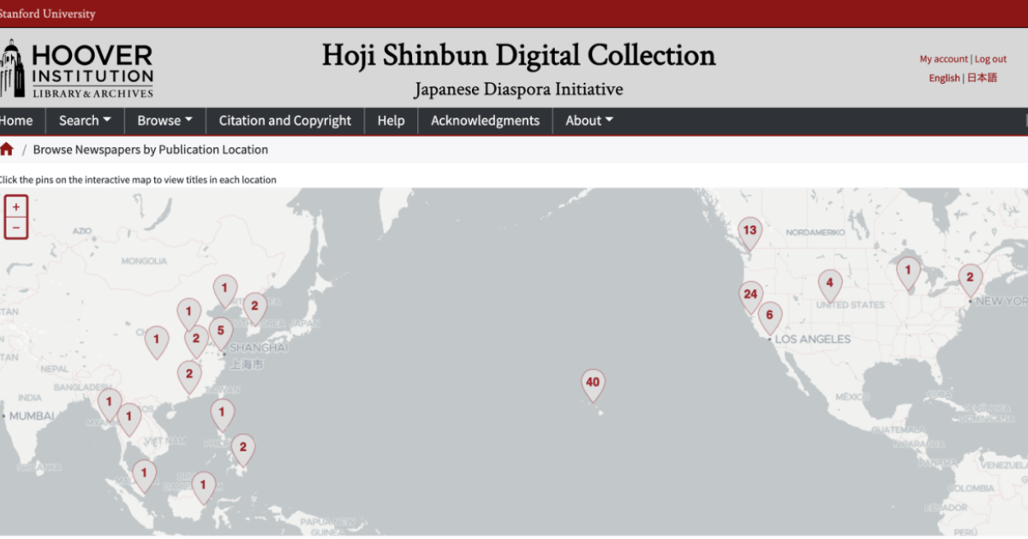Click the Log out link
Screen dimensions: 1028x539
990,59
